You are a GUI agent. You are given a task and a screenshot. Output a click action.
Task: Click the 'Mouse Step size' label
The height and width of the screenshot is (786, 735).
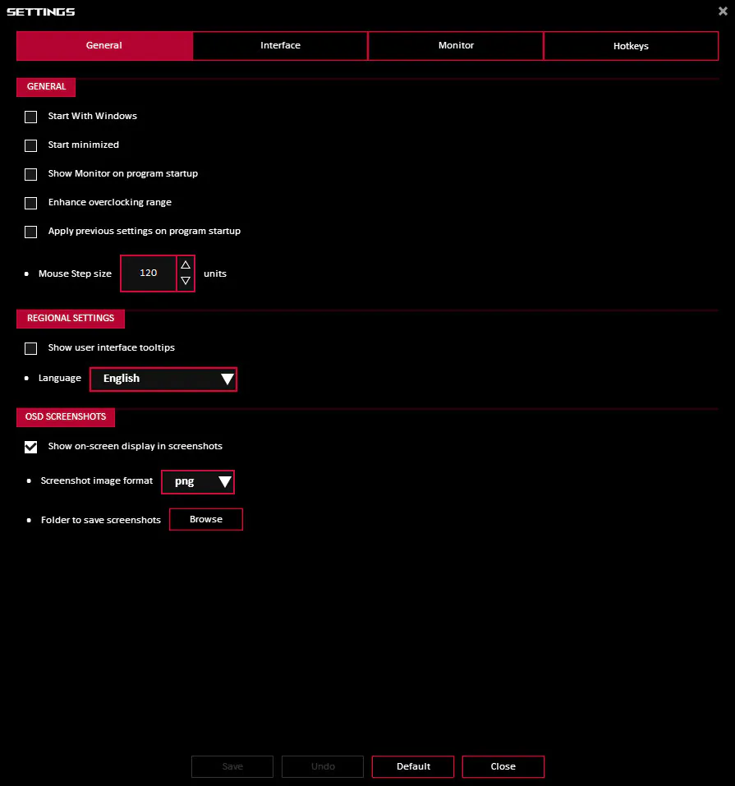click(76, 273)
